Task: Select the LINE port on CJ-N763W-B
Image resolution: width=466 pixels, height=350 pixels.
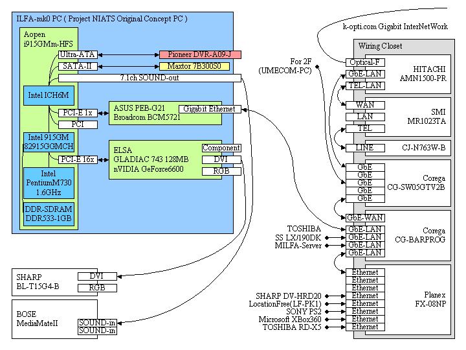Action: [364, 148]
